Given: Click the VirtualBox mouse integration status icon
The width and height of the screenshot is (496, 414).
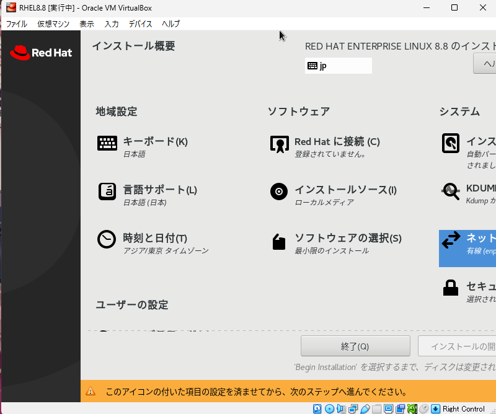Looking at the screenshot, I should (x=424, y=408).
